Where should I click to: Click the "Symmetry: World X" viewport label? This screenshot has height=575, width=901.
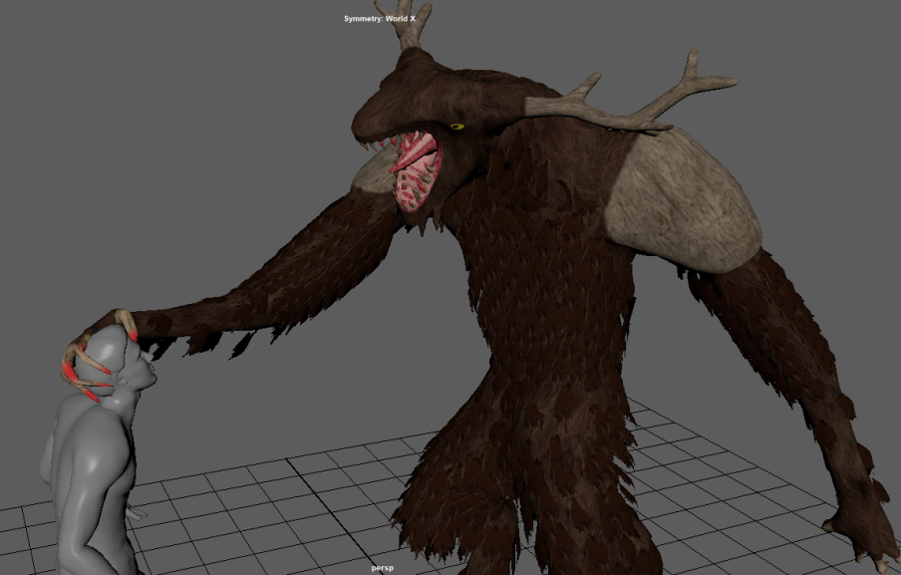point(380,19)
